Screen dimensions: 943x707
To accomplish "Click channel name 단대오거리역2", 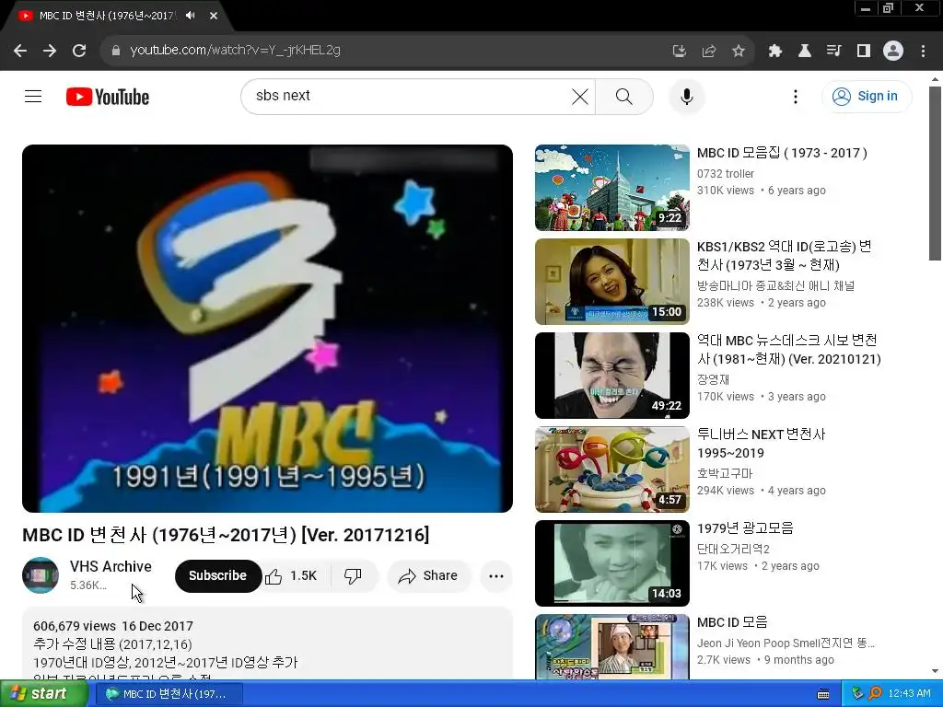I will (733, 549).
